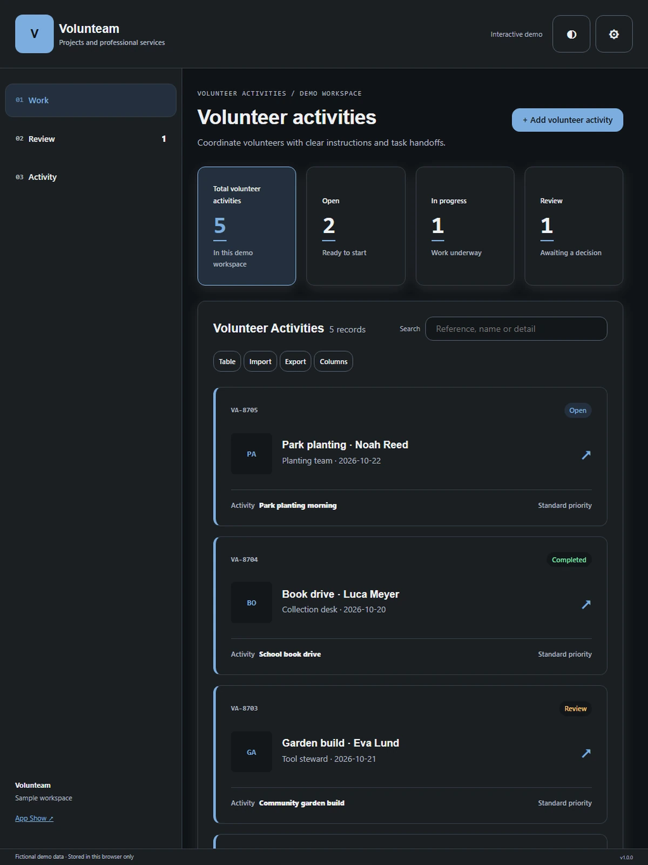Viewport: 648px width, 865px height.
Task: Focus the search field for records
Action: point(516,329)
